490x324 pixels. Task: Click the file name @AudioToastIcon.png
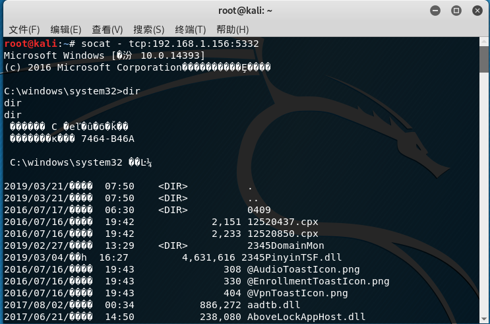coord(303,270)
